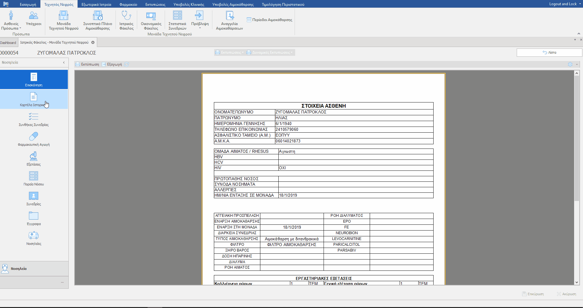Select Φαρμακευτική Αγωγή in the sidebar
The image size is (583, 308).
(x=34, y=139)
